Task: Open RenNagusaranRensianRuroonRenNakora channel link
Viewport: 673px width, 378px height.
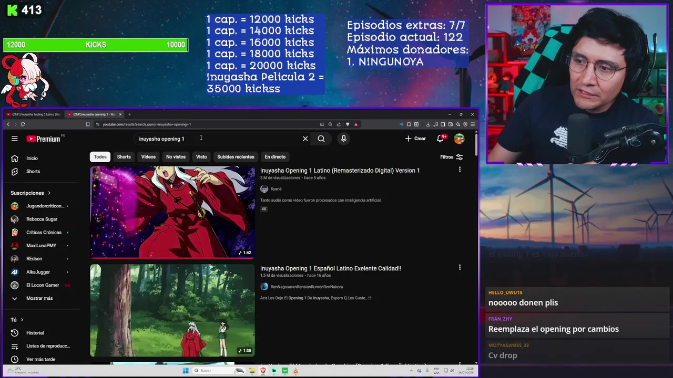Action: (307, 287)
